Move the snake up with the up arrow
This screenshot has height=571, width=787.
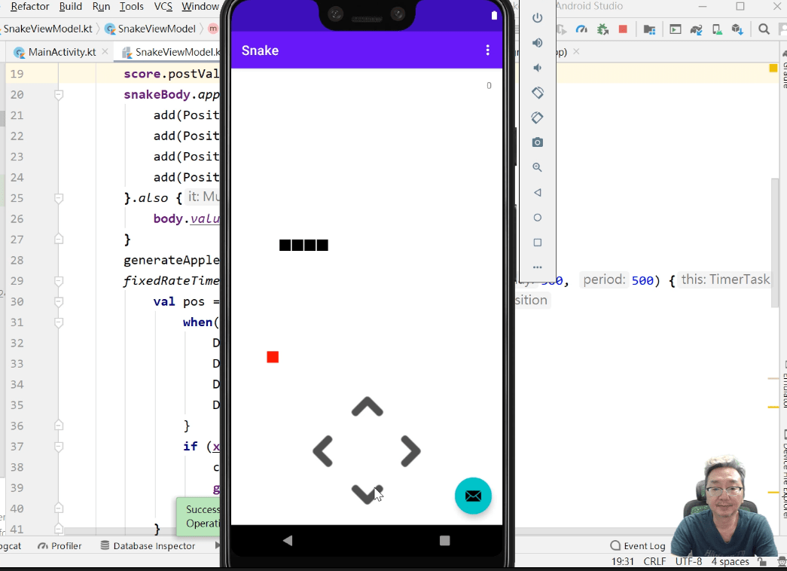click(368, 407)
